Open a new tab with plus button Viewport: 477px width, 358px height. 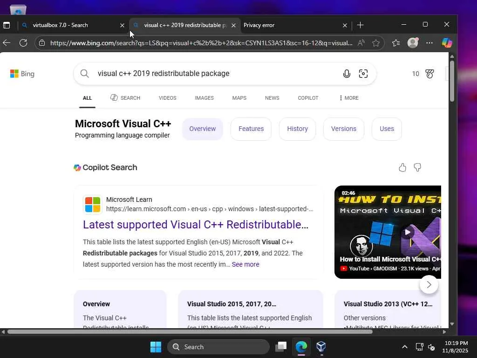[360, 25]
